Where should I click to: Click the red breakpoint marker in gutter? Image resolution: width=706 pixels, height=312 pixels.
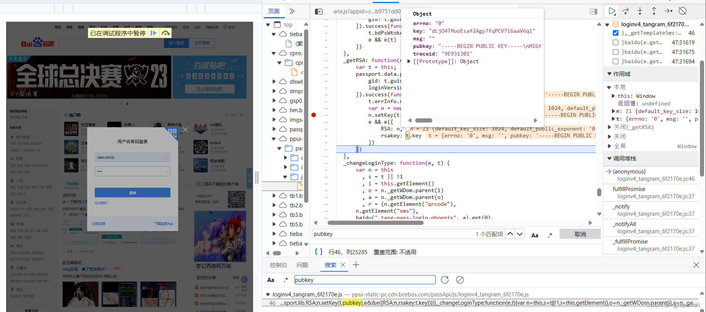click(x=314, y=115)
